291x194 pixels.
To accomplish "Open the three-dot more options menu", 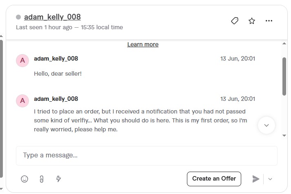I will (269, 21).
